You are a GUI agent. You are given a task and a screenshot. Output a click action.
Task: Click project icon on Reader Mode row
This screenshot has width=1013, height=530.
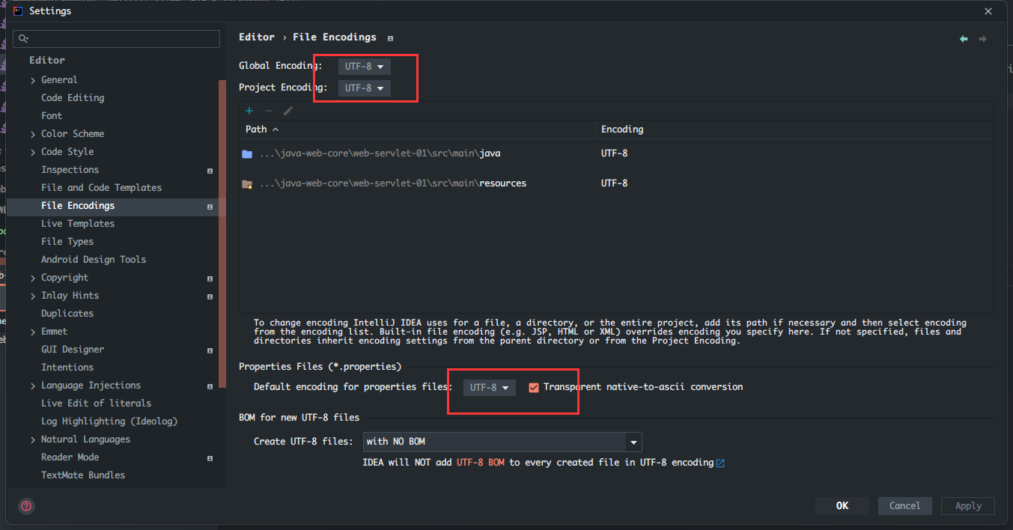[210, 458]
